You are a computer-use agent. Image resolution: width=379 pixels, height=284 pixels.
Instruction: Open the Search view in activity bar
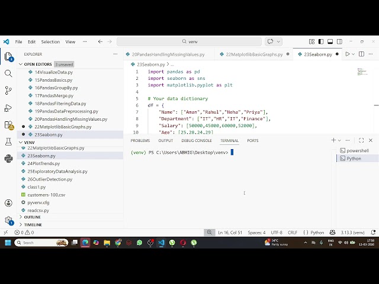[8, 73]
